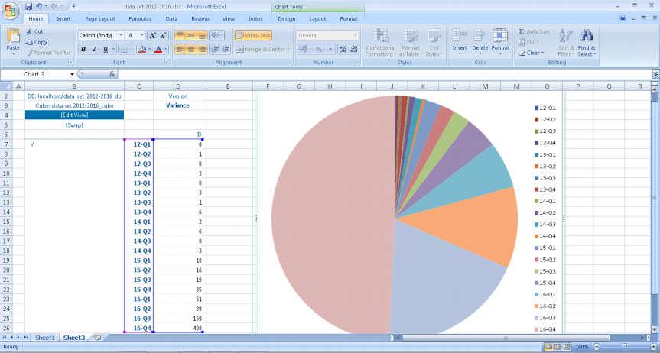Save the workbook from Quick Access Toolbar
Viewport: 660px width, 353px height.
tap(28, 6)
